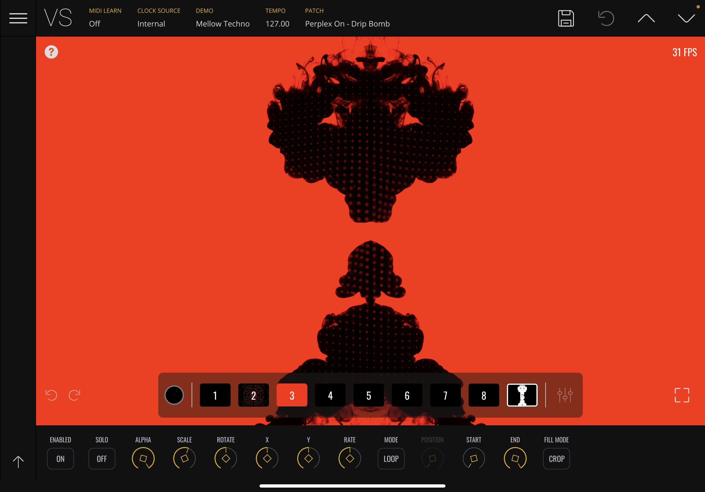Viewport: 705px width, 492px height.
Task: Select layer 5 in the layer bar
Action: coord(368,395)
